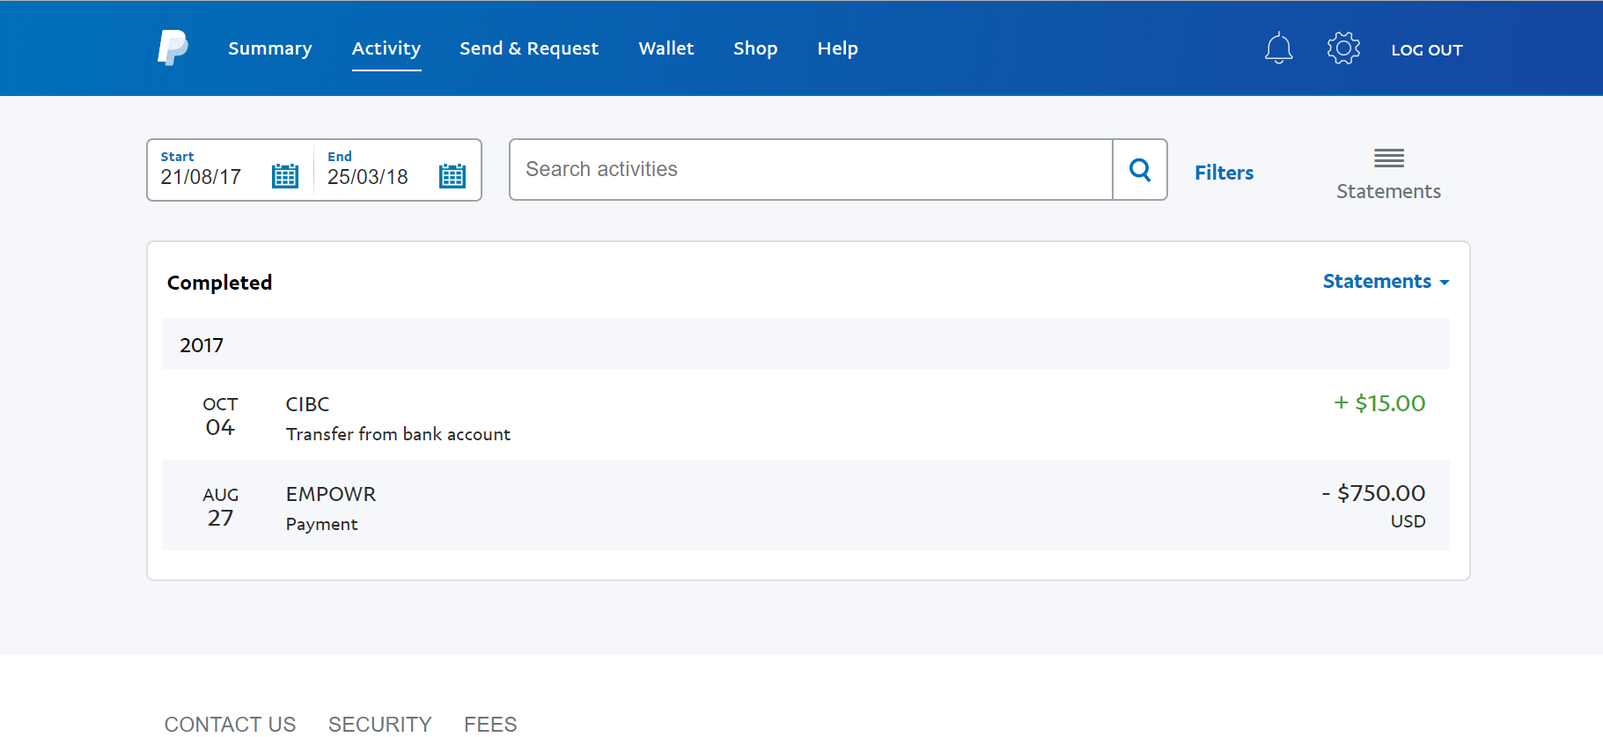Open the SECURITY footer link
Image resolution: width=1603 pixels, height=737 pixels.
[x=380, y=724]
